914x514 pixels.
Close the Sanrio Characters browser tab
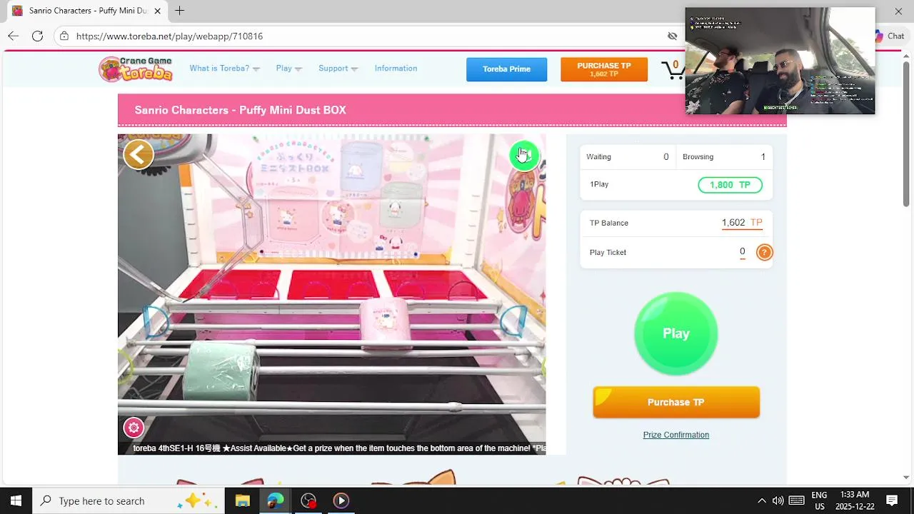tap(158, 11)
